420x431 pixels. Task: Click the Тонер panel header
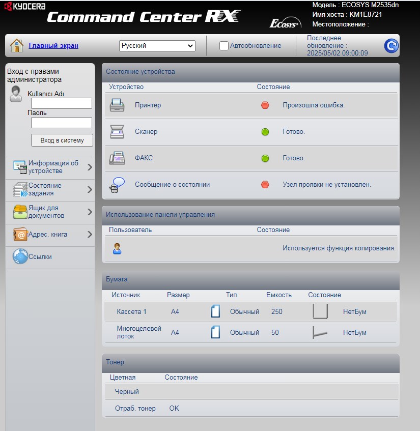point(250,362)
